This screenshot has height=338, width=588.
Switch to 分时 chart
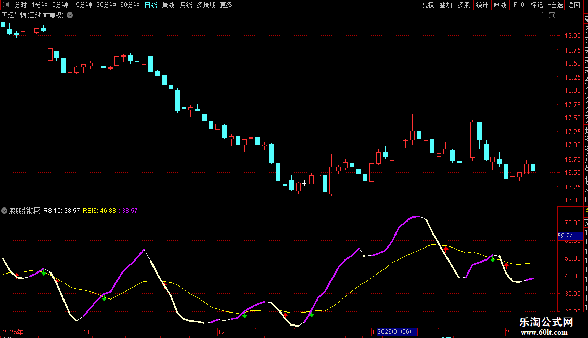[x=21, y=5]
